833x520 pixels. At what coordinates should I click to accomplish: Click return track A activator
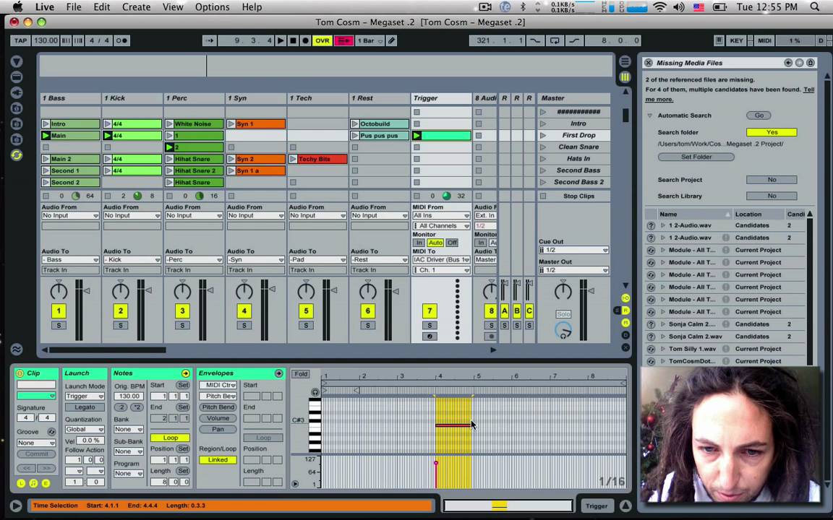504,311
